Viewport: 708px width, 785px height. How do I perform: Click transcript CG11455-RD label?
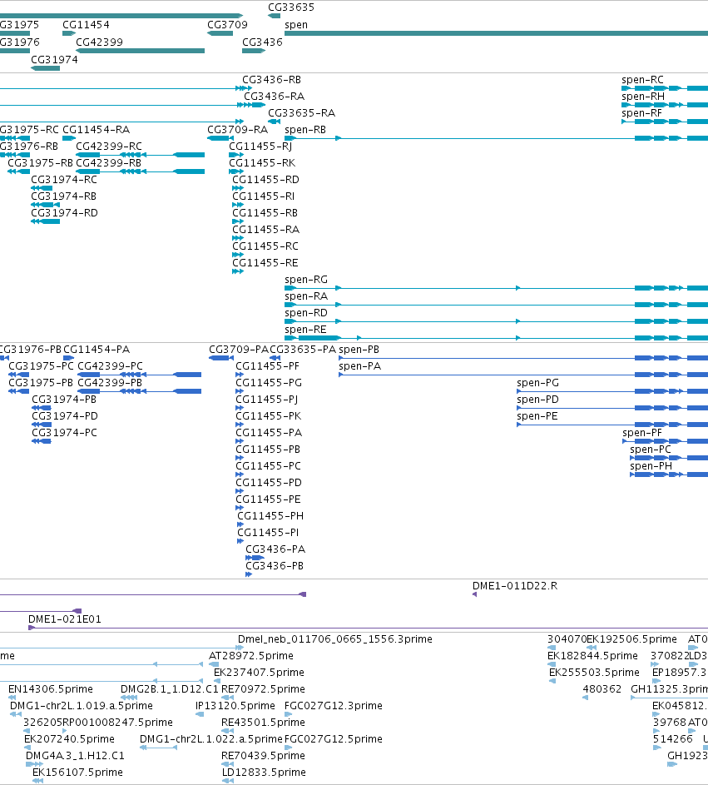pyautogui.click(x=265, y=180)
